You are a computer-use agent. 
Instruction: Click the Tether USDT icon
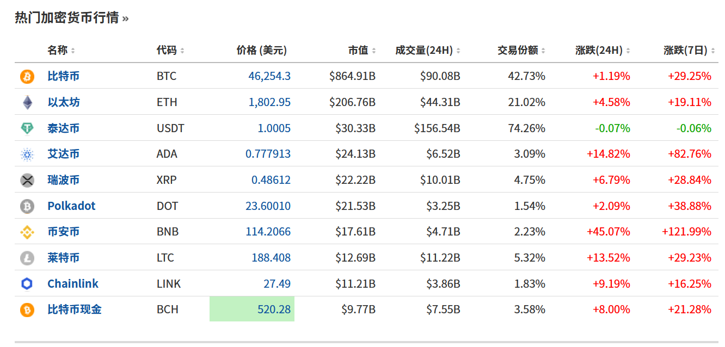coord(27,128)
